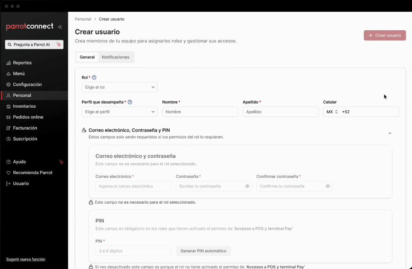Reveal Confirmar contraseña using its eye icon
412x269 pixels.
coord(328,186)
